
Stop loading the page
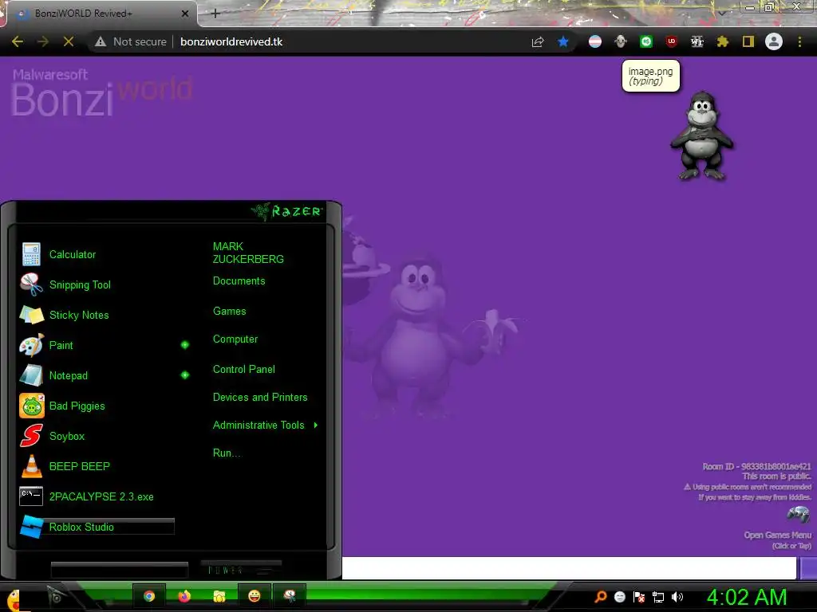click(69, 41)
